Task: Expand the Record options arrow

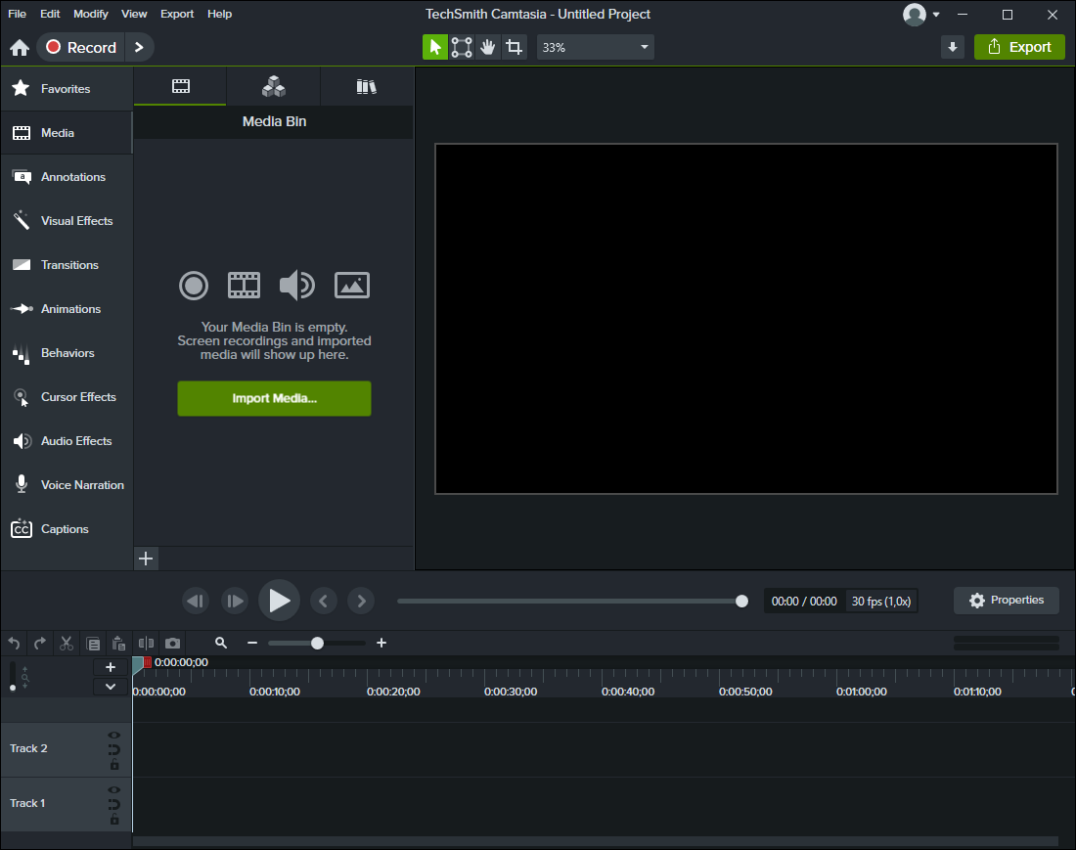Action: coord(140,47)
